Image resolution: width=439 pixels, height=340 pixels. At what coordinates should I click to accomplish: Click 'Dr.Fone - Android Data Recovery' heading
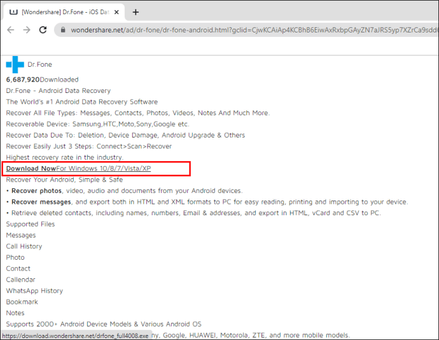coord(59,91)
